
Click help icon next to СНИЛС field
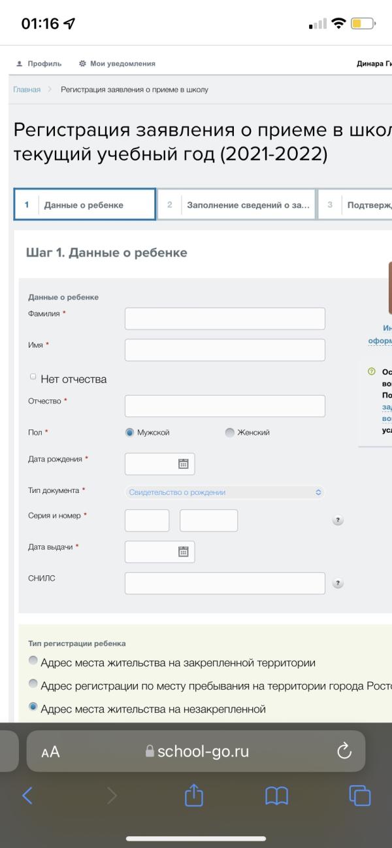[338, 583]
